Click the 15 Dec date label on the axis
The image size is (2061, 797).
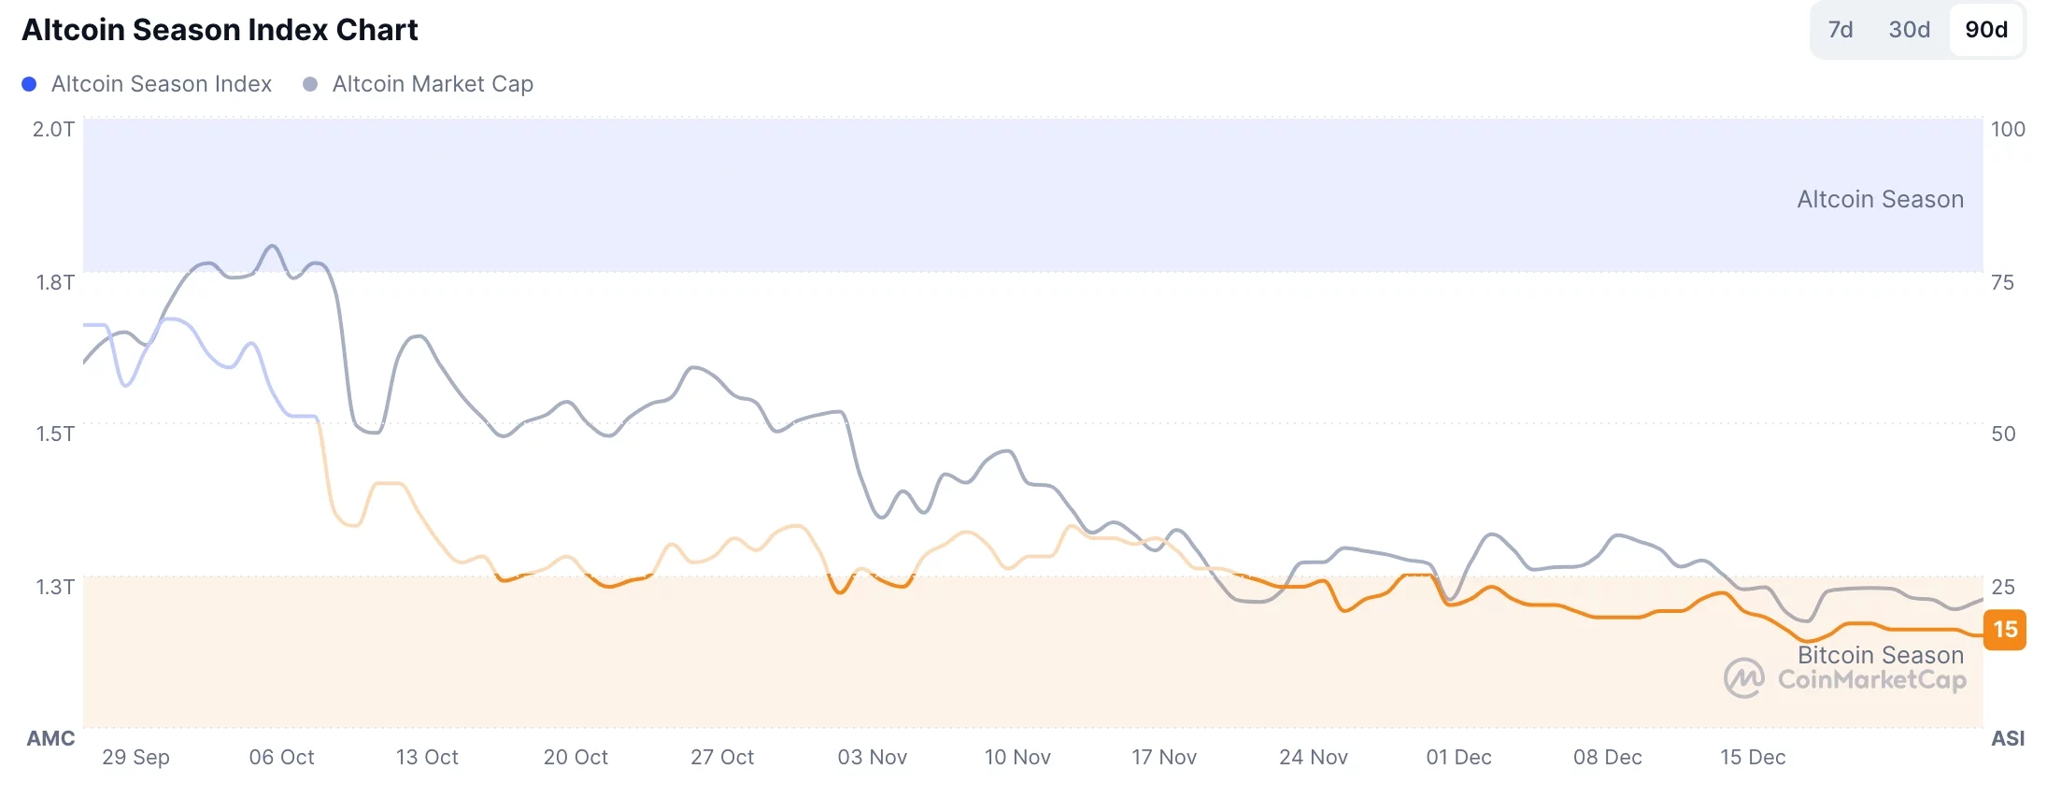tap(1755, 758)
